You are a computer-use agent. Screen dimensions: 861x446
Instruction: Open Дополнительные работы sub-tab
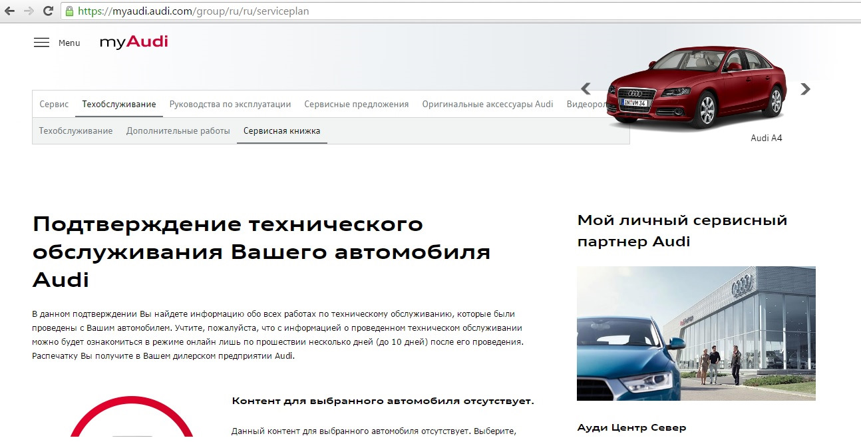coord(178,131)
